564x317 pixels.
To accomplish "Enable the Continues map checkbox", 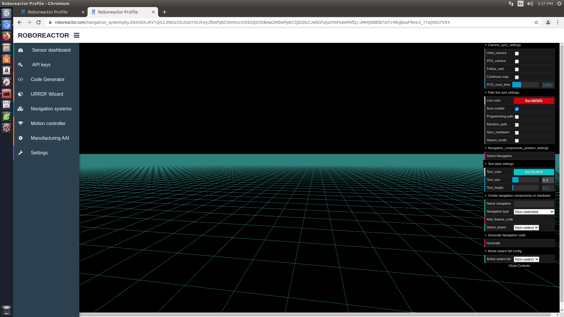I will 517,77.
